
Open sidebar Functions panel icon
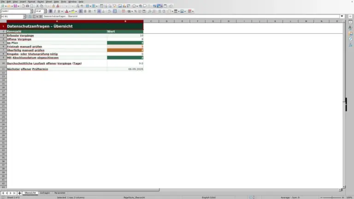click(x=350, y=45)
